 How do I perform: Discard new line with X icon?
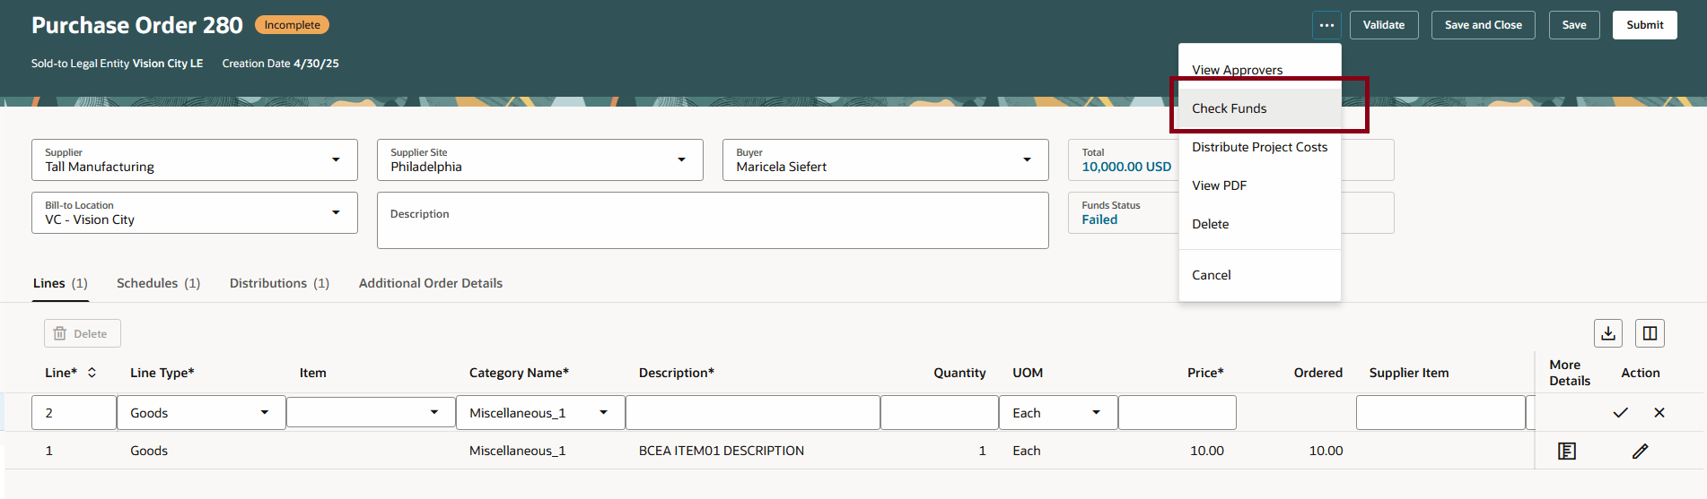pyautogui.click(x=1659, y=413)
